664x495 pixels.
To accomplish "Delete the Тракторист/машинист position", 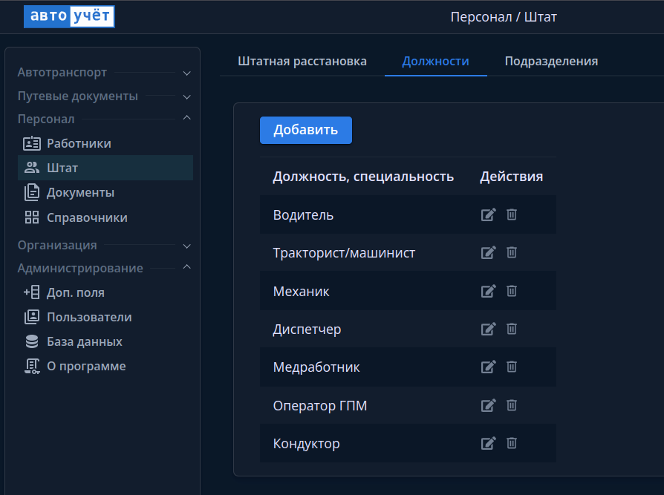I will click(x=512, y=252).
